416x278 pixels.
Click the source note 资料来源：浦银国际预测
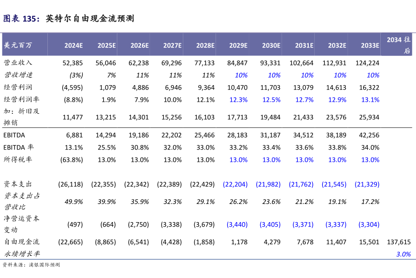31,265
